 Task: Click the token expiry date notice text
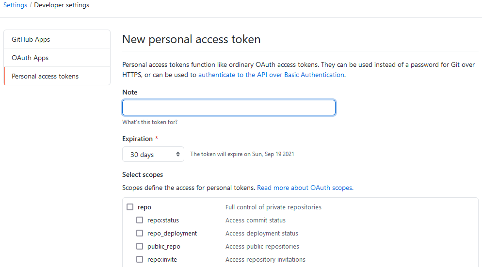tap(242, 154)
